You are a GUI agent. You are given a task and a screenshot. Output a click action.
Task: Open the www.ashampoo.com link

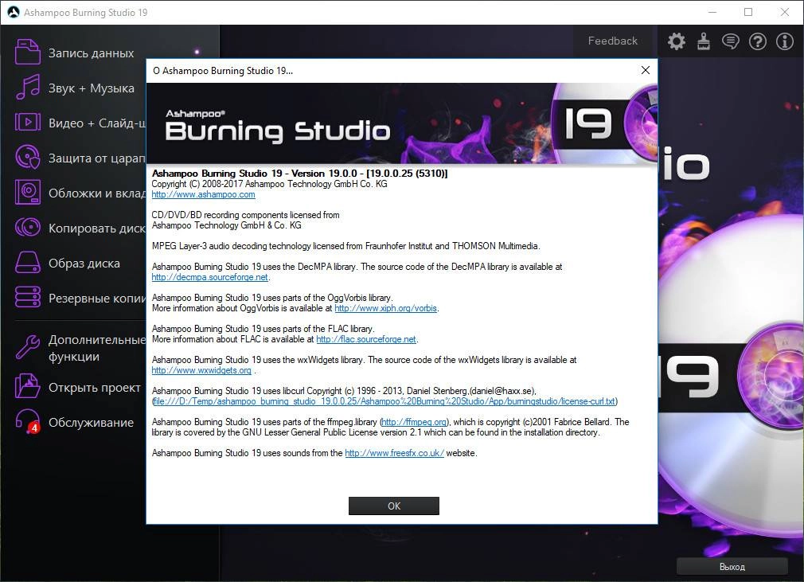pyautogui.click(x=204, y=194)
